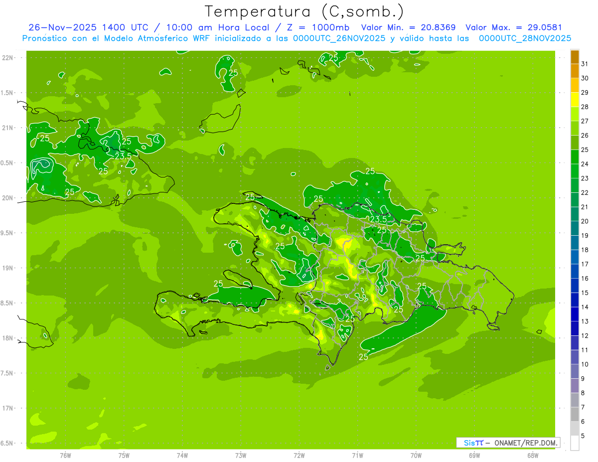The height and width of the screenshot is (462, 598).
Task: Click the "69W" longitude axis label
Action: pyautogui.click(x=474, y=456)
